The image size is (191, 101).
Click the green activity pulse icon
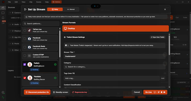click(x=3, y=97)
